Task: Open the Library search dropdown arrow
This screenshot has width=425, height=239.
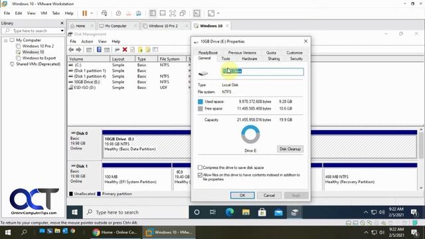Action: (x=62, y=31)
